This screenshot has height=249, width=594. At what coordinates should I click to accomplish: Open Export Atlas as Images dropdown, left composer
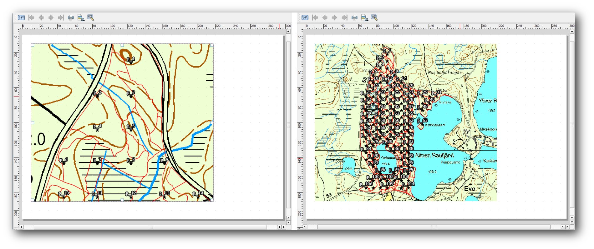tap(81, 17)
